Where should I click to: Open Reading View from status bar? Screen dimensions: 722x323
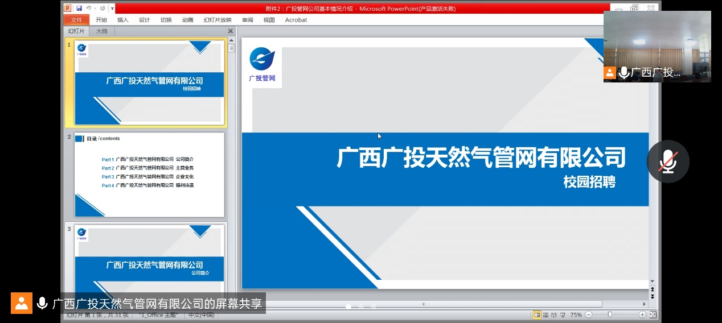554,315
